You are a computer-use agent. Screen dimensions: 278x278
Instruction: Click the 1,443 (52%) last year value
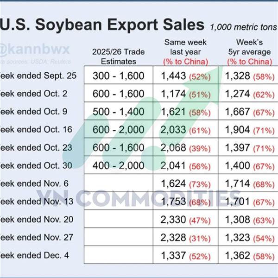click(186, 76)
